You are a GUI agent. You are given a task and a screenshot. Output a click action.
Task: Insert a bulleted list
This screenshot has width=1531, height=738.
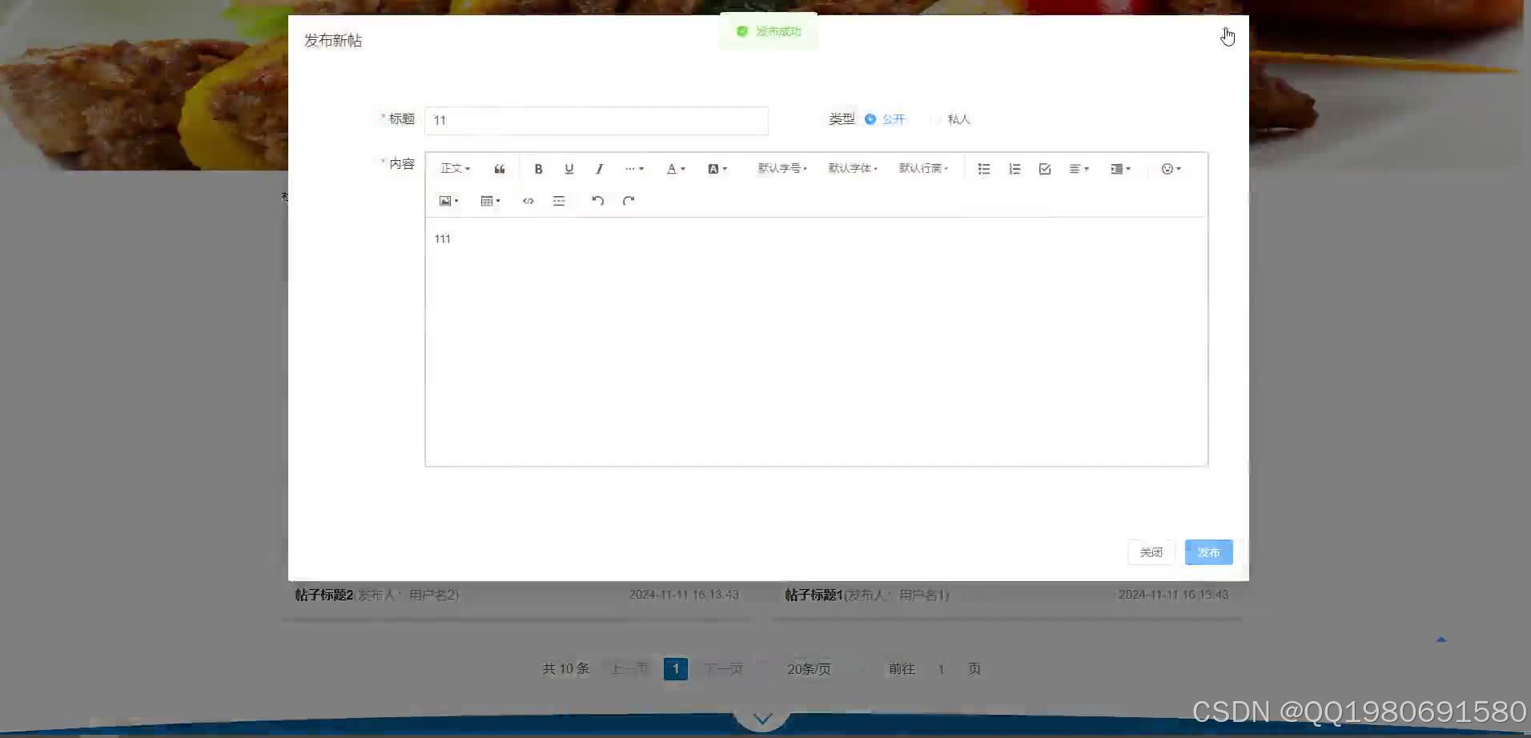coord(983,168)
